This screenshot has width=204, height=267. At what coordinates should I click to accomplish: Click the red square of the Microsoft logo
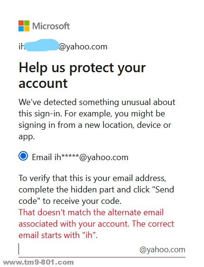[x=21, y=23]
